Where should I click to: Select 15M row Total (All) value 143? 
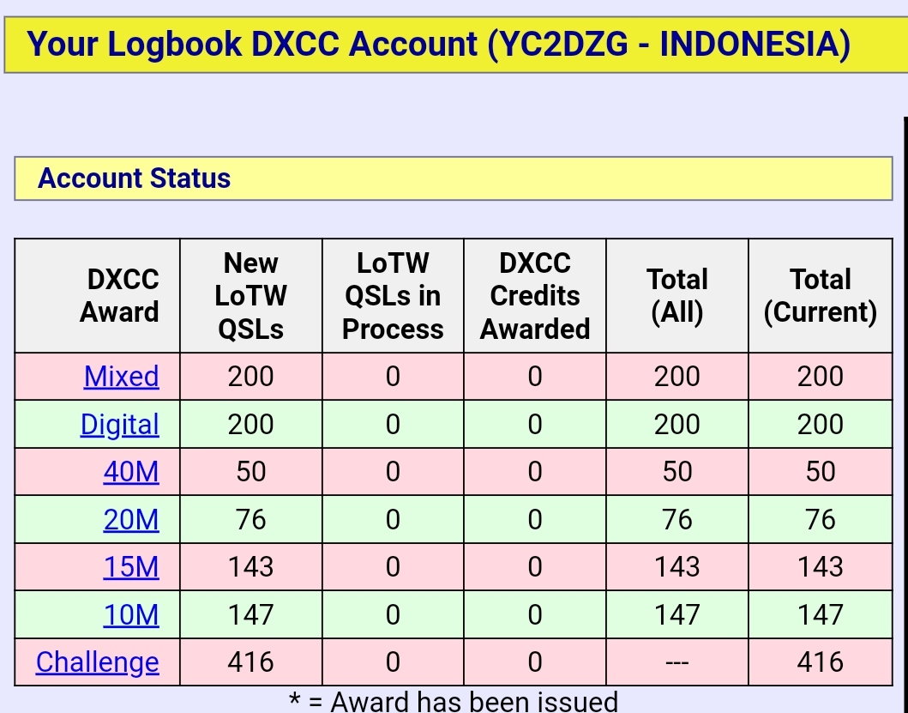coord(677,567)
